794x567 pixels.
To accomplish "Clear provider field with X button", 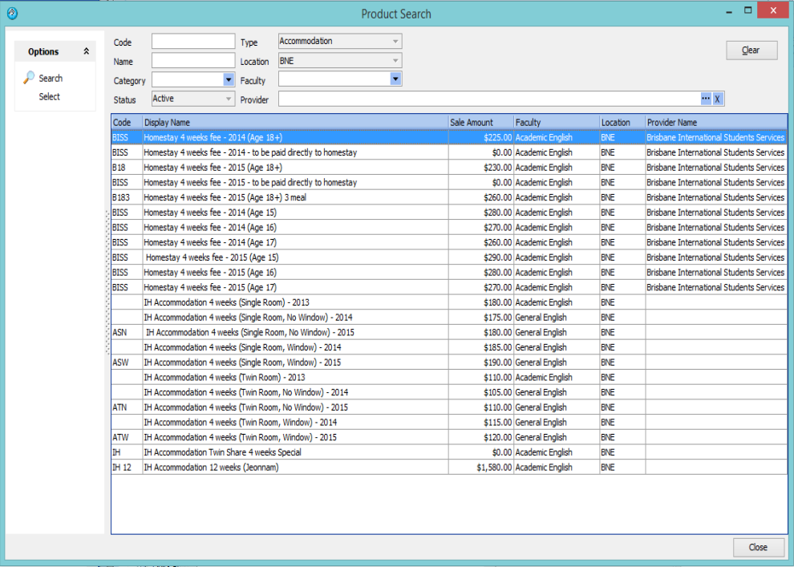I will pyautogui.click(x=718, y=99).
